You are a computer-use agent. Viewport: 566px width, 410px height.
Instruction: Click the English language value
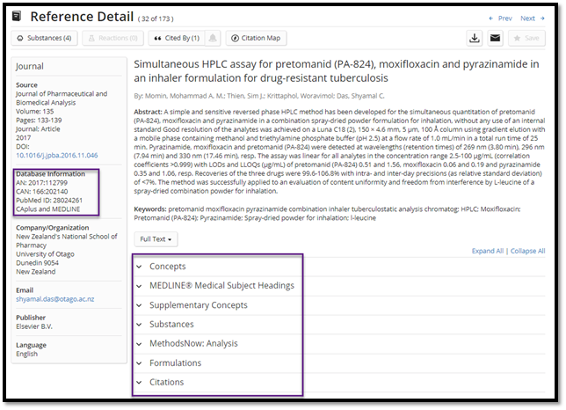[x=26, y=354]
